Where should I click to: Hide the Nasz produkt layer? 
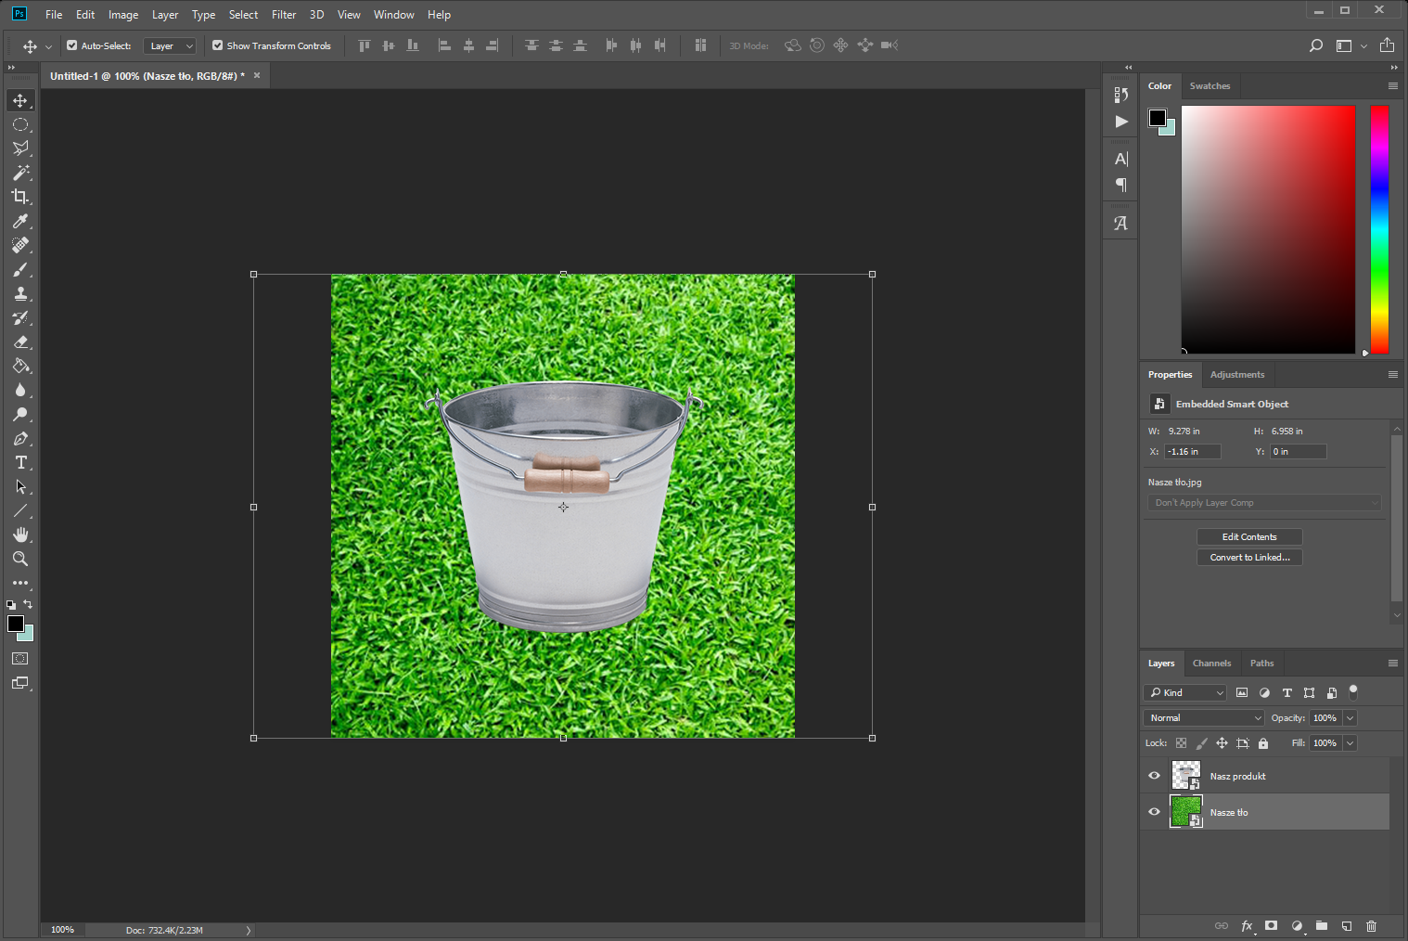tap(1155, 776)
